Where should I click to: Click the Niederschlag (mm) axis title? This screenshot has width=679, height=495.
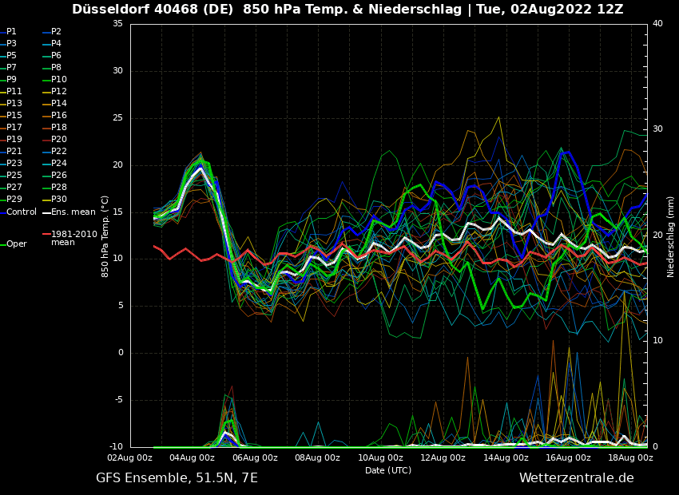(671, 236)
